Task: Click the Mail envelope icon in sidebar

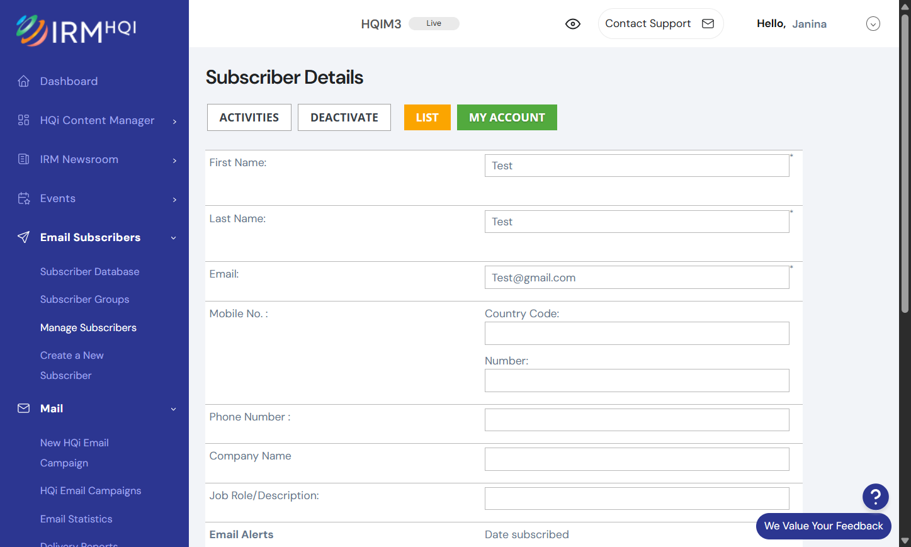Action: (24, 409)
